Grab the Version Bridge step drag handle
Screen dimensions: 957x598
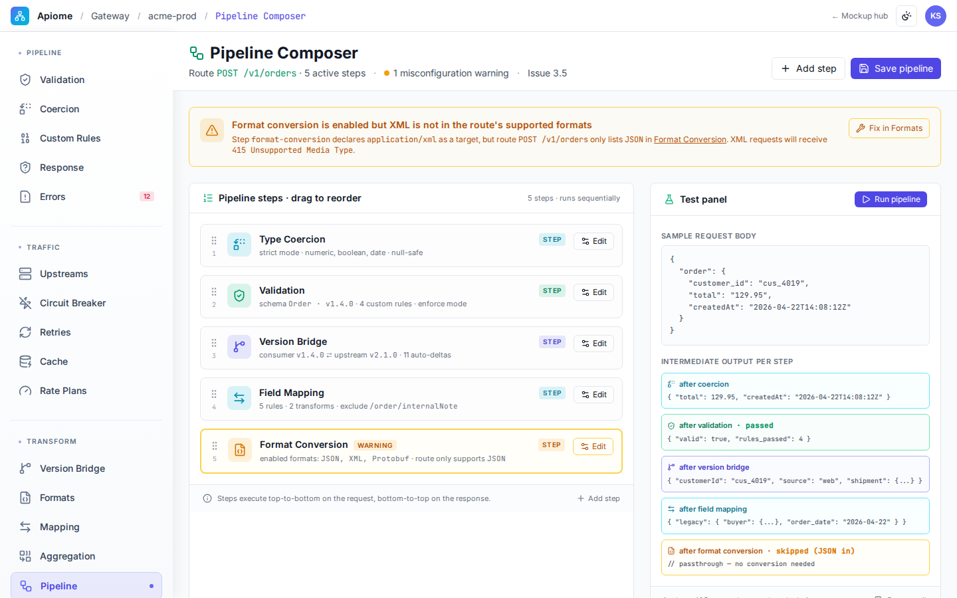point(214,343)
